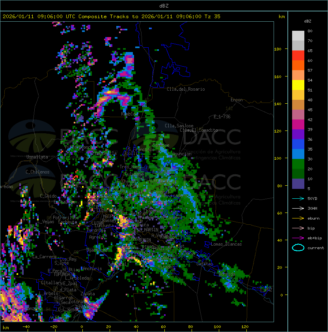Click the white 30HM arrow legend icon

coord(298,208)
